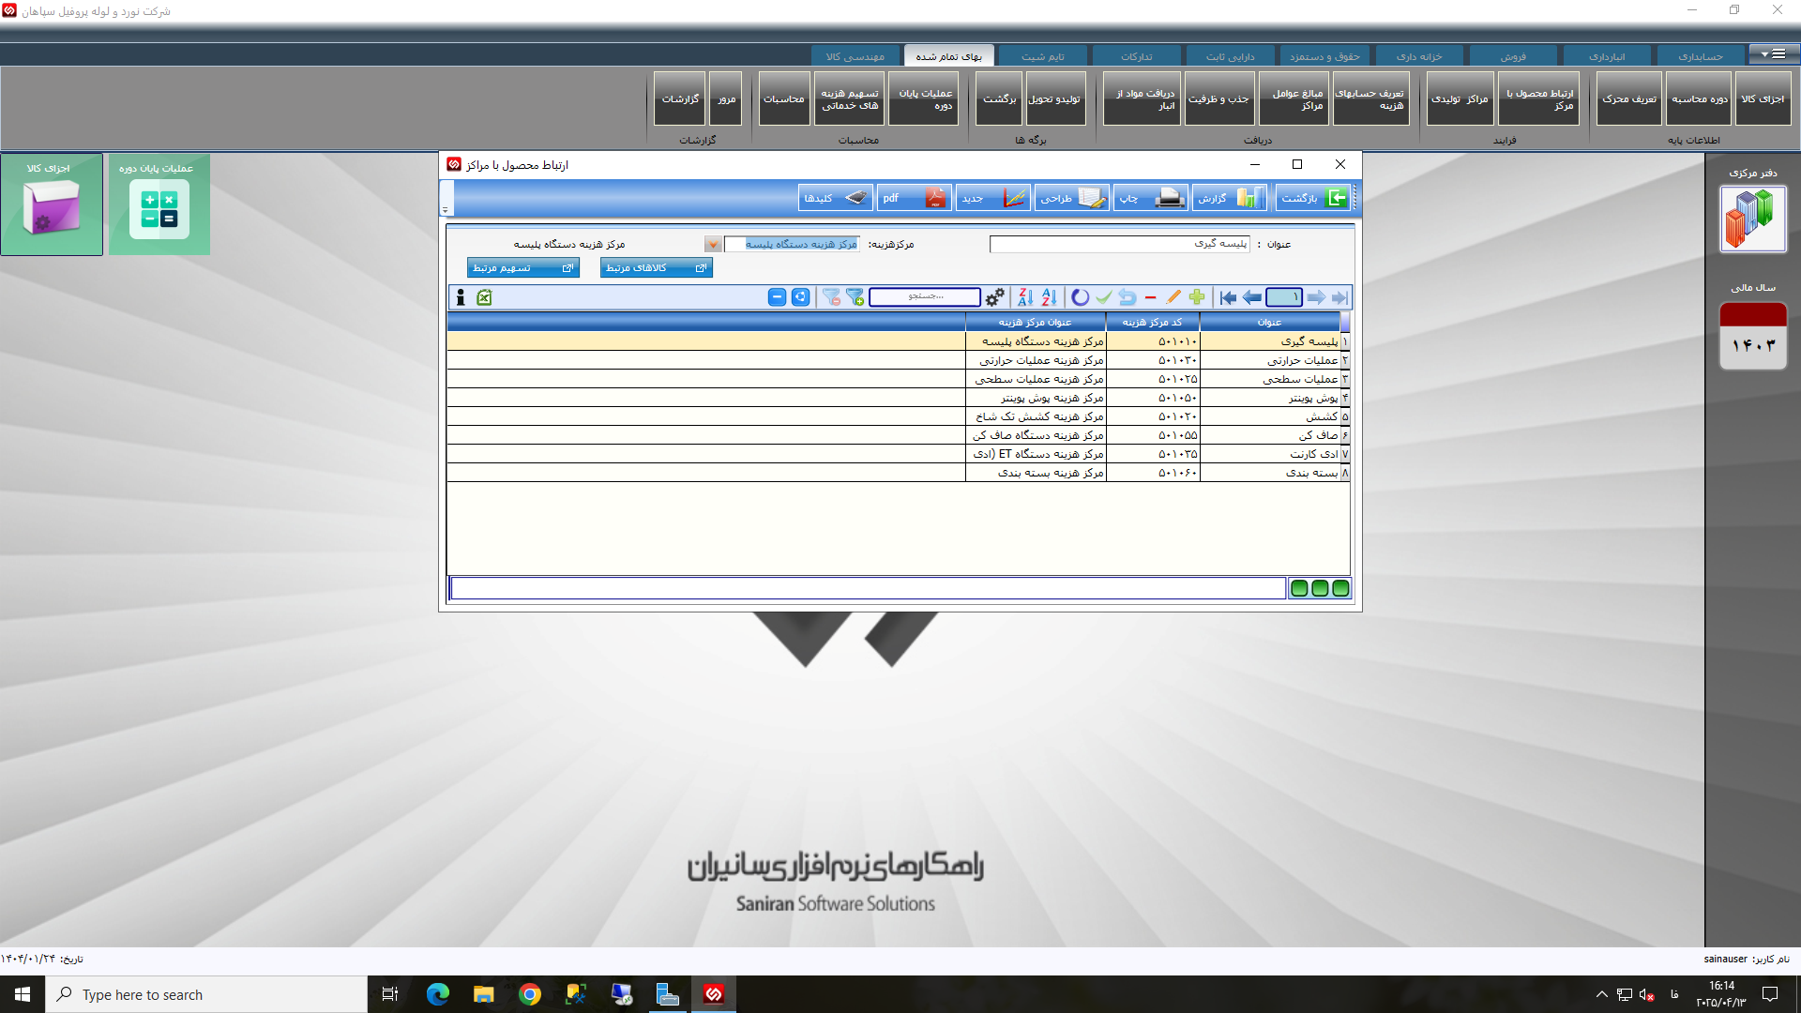Add a new record with the green plus
1801x1013 pixels.
1197,297
